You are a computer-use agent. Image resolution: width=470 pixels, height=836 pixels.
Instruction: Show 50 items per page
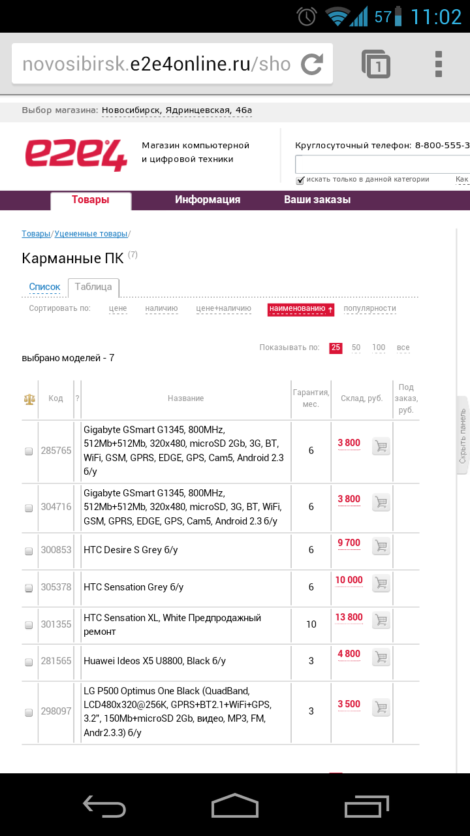(356, 347)
